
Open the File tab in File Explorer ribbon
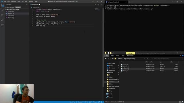(107, 56)
